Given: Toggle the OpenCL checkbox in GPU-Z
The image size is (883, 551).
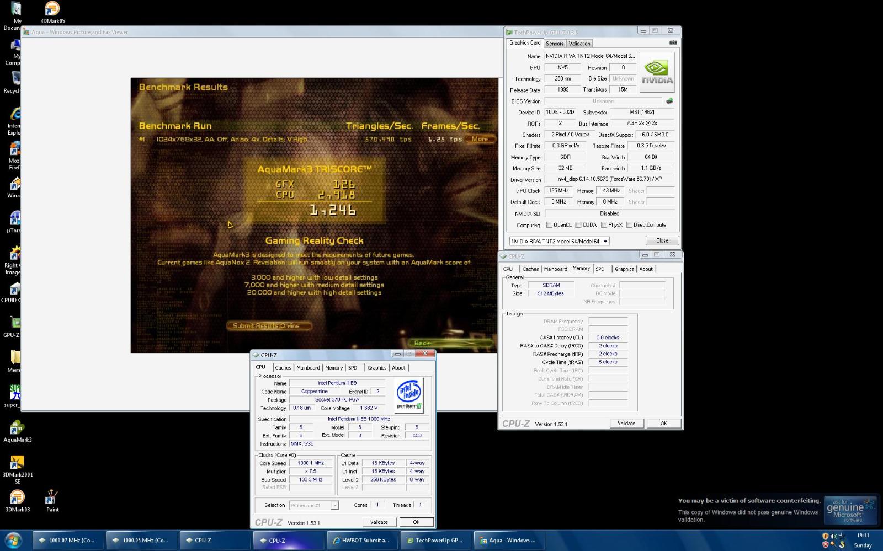Looking at the screenshot, I should [x=549, y=224].
